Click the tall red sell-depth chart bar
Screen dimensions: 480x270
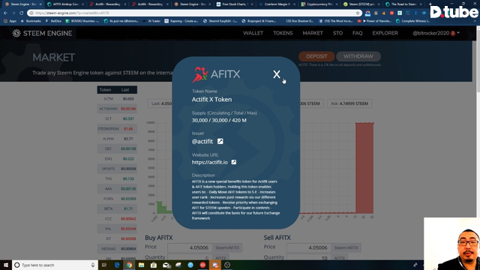pos(364,168)
